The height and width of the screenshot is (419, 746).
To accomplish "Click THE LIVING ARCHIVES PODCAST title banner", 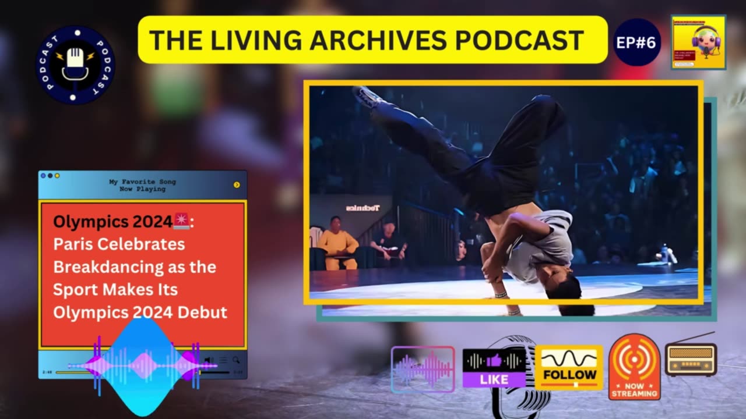I will 373,40.
